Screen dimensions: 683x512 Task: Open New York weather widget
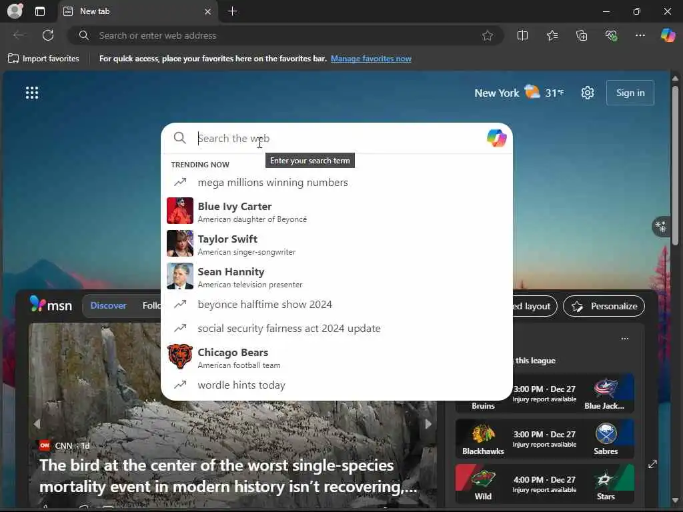click(519, 93)
